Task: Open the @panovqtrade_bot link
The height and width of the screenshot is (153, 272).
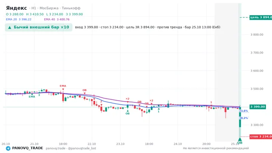Action: [82, 148]
